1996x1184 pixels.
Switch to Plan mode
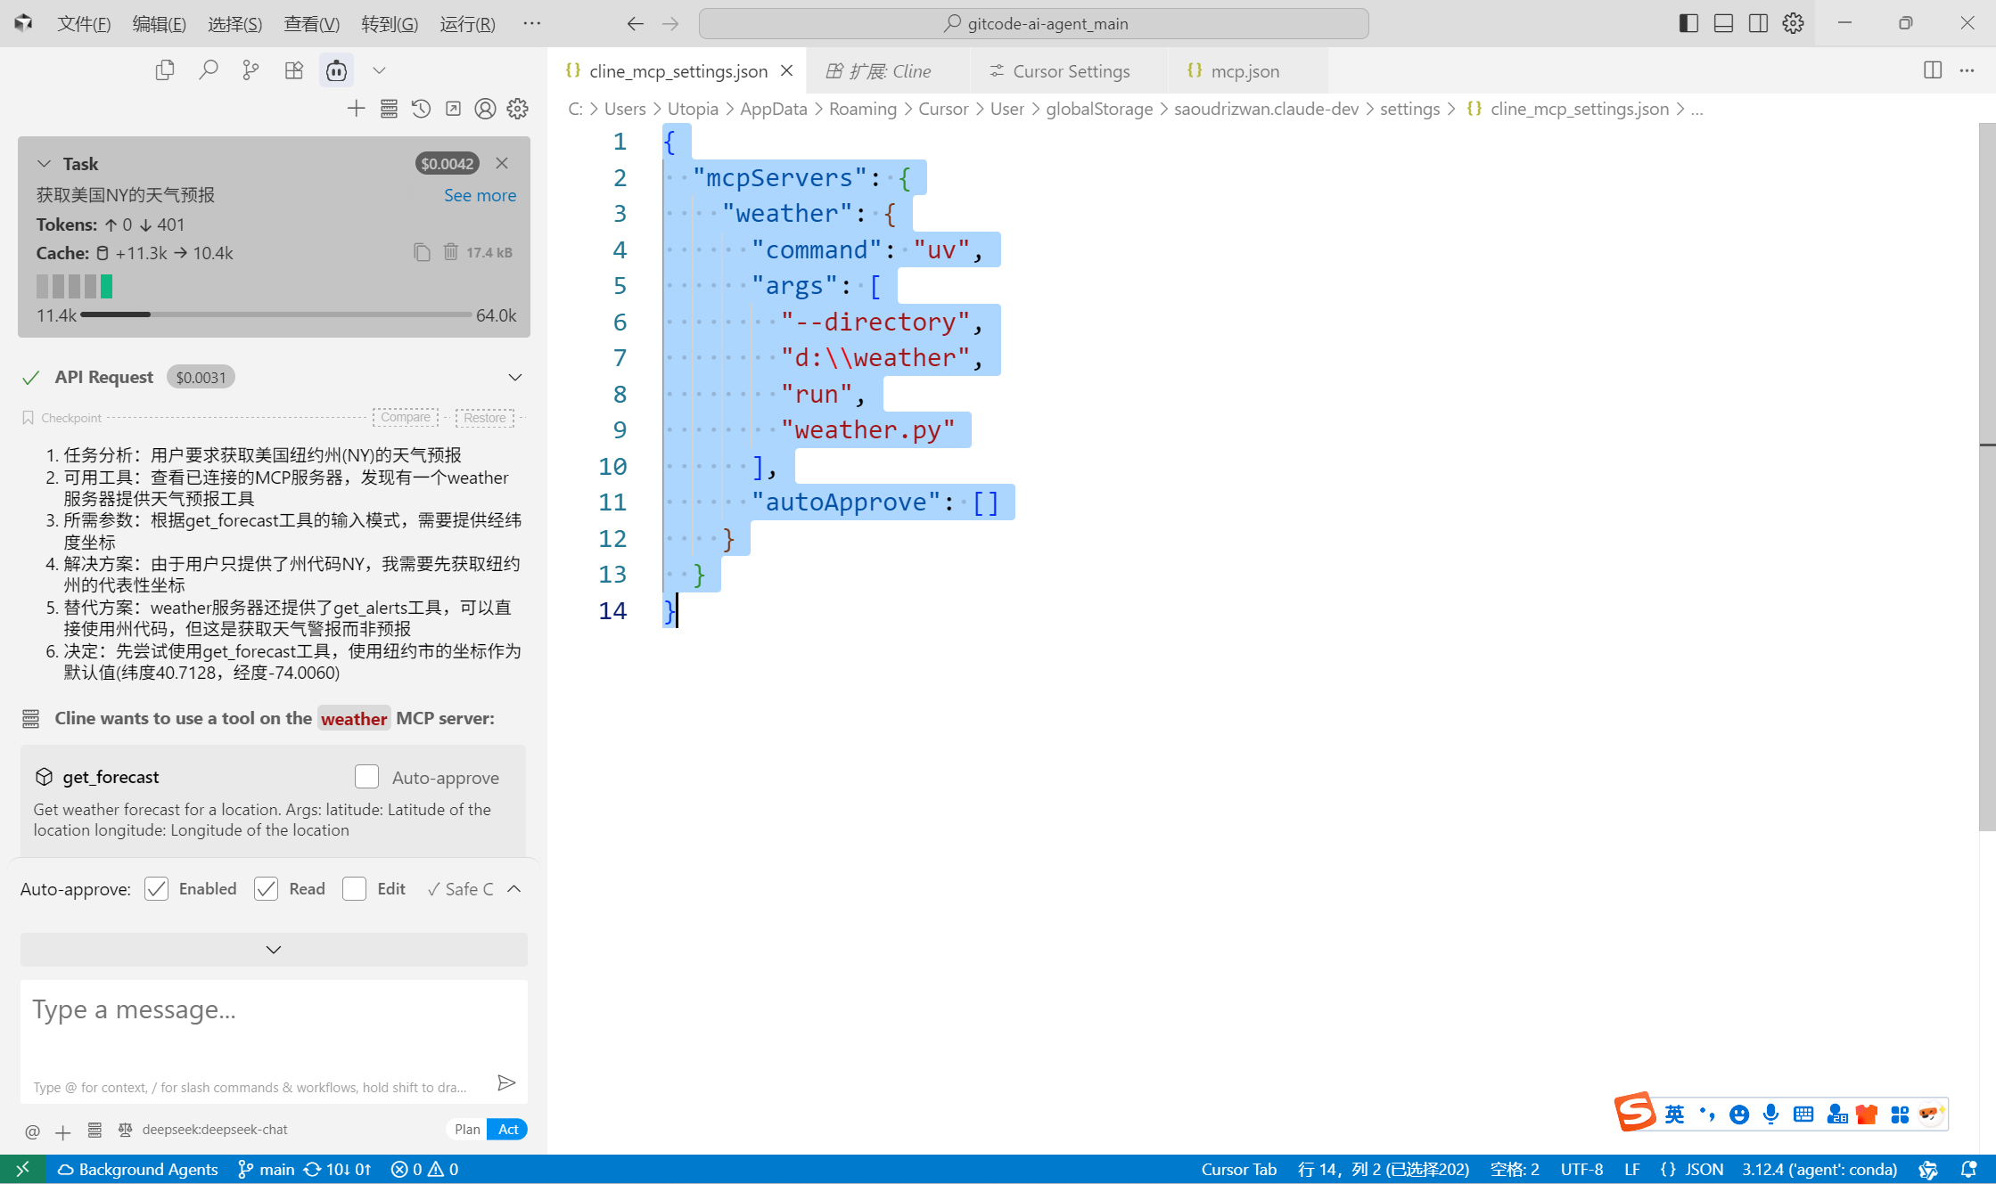[467, 1129]
